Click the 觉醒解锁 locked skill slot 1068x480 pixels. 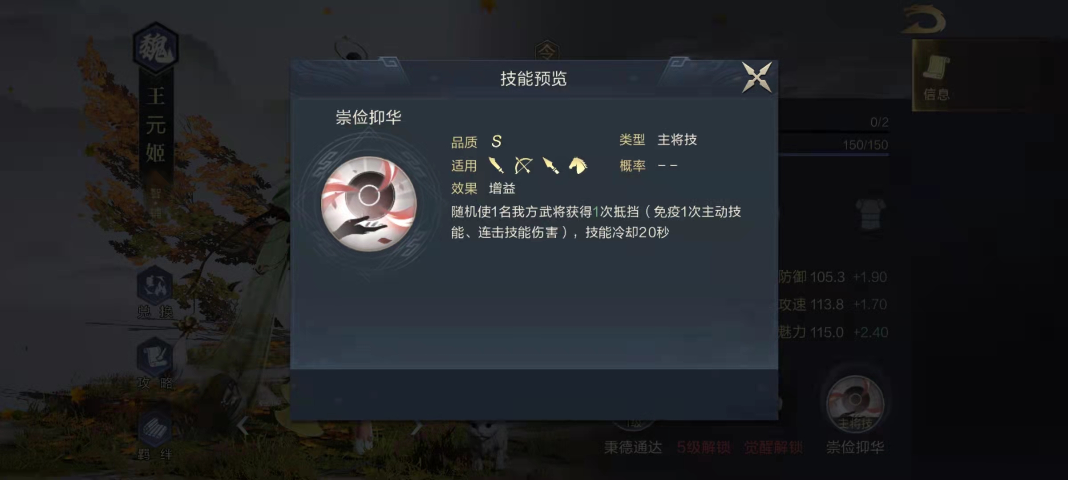(x=773, y=447)
